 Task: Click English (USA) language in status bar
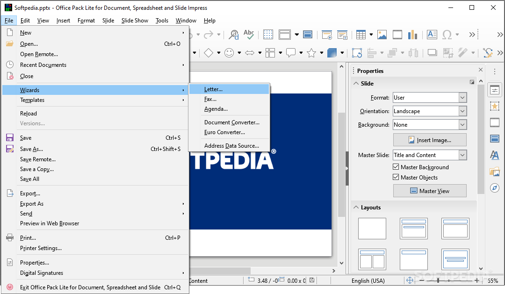[368, 280]
